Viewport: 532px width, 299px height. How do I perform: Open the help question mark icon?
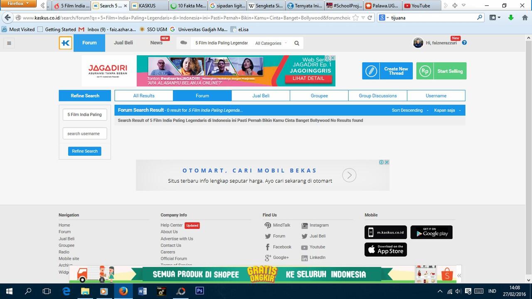(x=464, y=42)
